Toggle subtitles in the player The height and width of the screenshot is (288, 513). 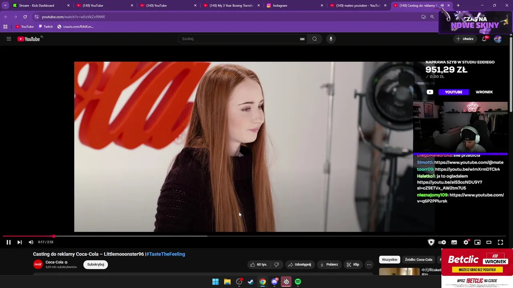[454, 242]
